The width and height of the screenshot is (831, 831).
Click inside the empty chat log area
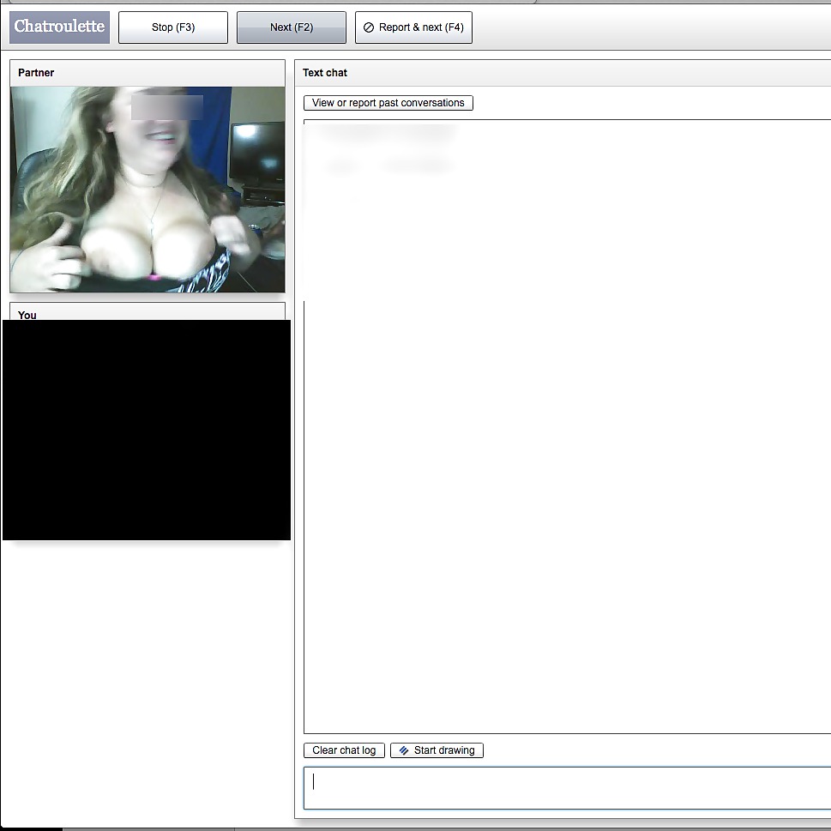[566, 472]
